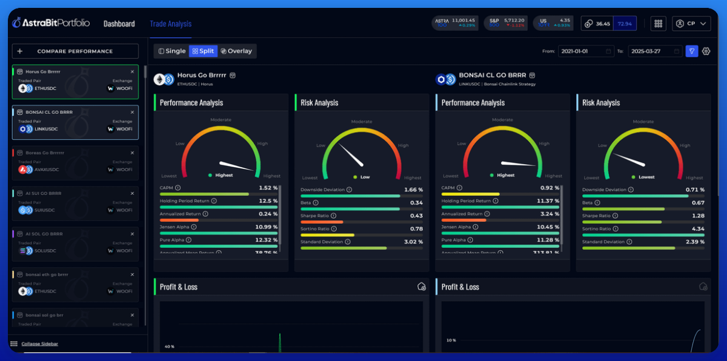Open the To date picker field
Screen dimensions: 727x361
(x=654, y=51)
